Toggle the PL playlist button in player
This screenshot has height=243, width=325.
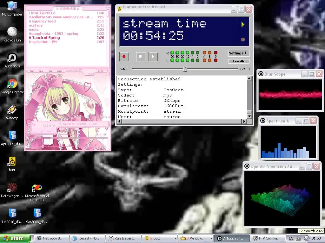tap(105, 134)
